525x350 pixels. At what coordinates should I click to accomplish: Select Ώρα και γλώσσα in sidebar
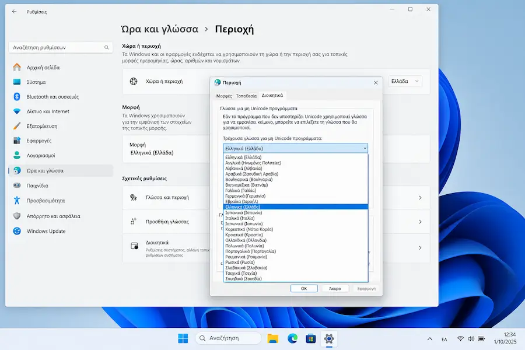[61, 170]
